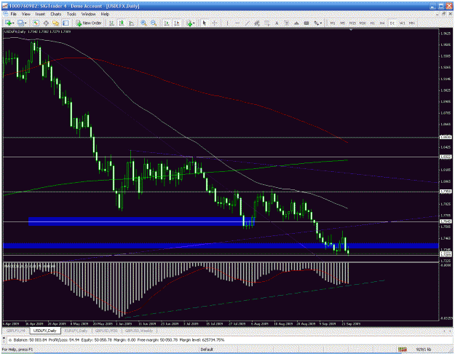Open the Window menu

[x=88, y=14]
